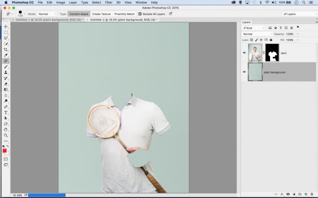Choose Create Texture healing type
318x198 pixels.
(x=101, y=14)
